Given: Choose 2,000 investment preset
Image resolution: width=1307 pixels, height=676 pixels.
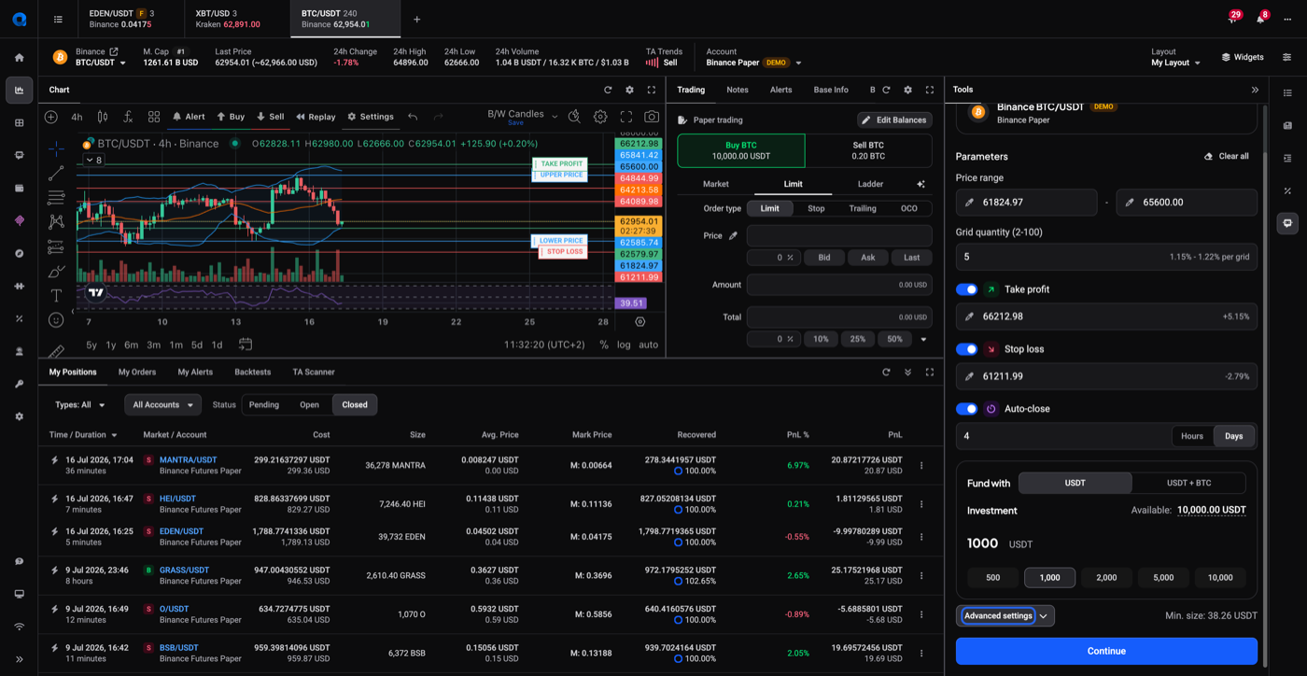Looking at the screenshot, I should [x=1106, y=577].
